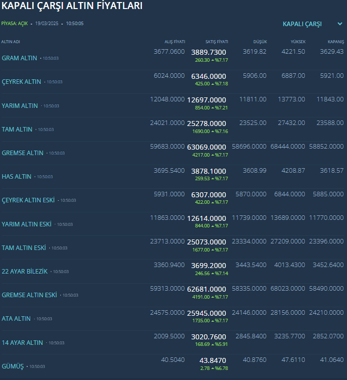347x380 pixels.
Task: Open the KAPALI ÇARŞI market dropdown
Action: (x=312, y=24)
